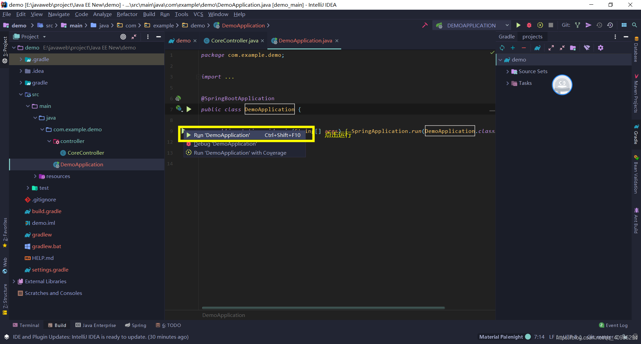Click the Debug bug toolbar icon
Screen dimensions: 641x344
point(529,25)
